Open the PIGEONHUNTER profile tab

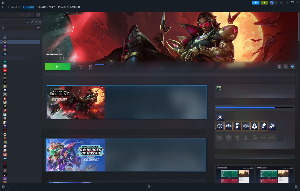69,7
